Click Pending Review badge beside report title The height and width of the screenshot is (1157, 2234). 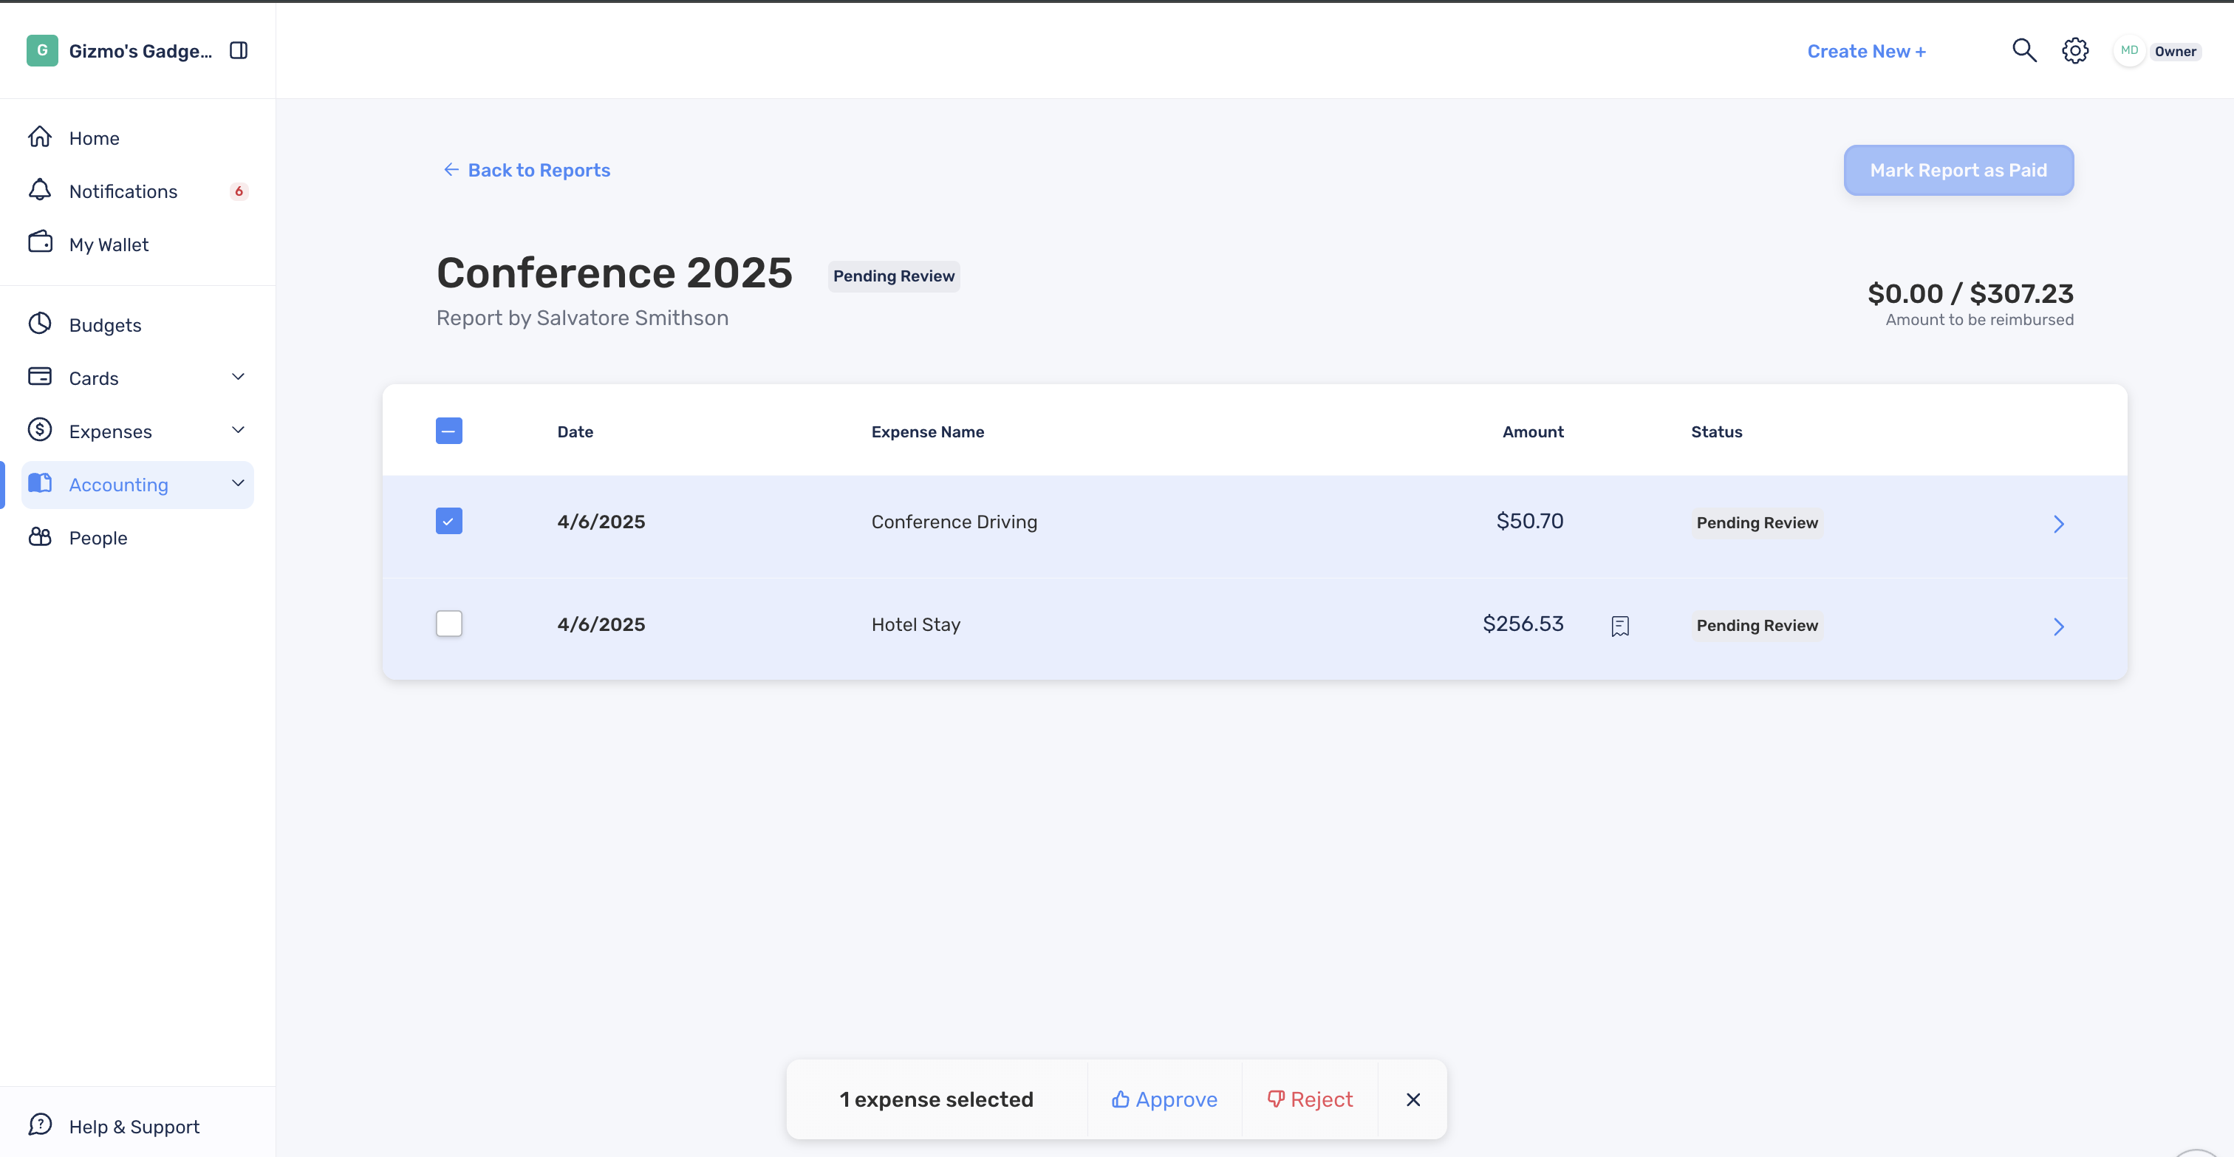coord(893,276)
